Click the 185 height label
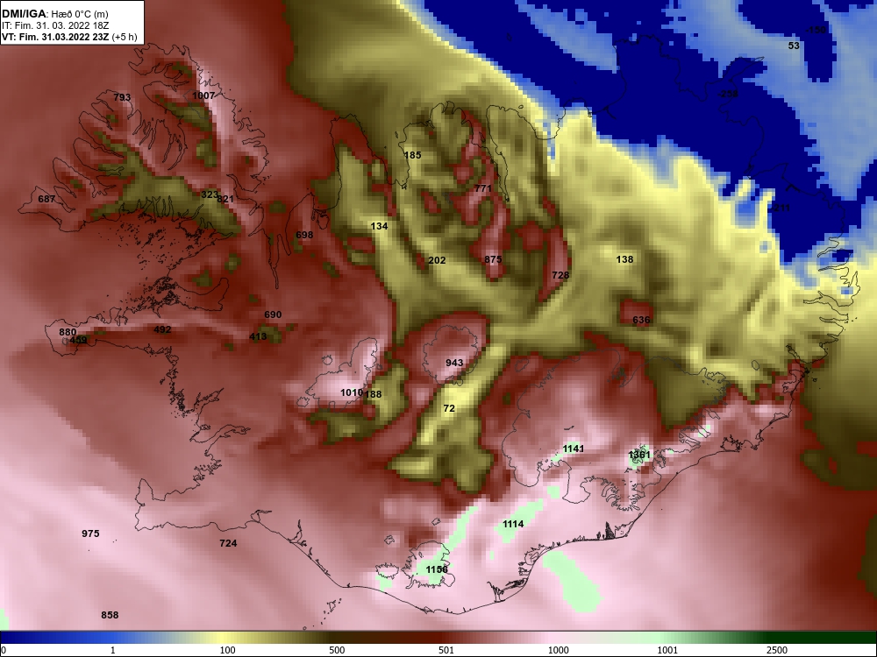The image size is (877, 657). tap(412, 155)
